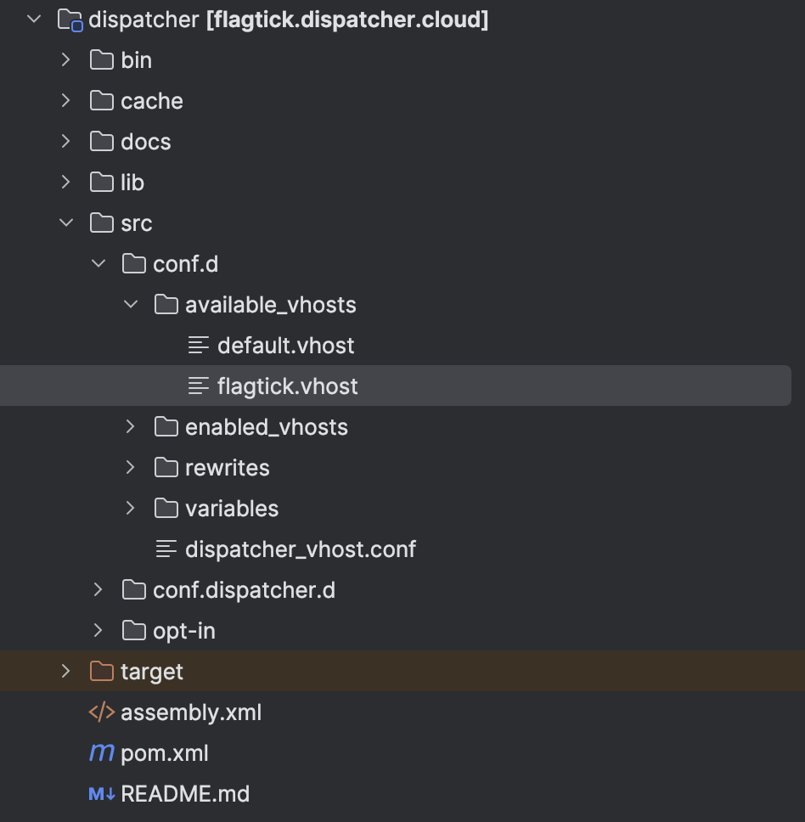Viewport: 805px width, 822px height.
Task: Select the docs folder
Action: (145, 142)
